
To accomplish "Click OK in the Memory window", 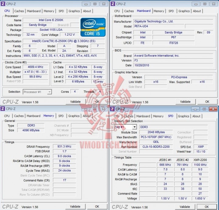I will 97,207.
